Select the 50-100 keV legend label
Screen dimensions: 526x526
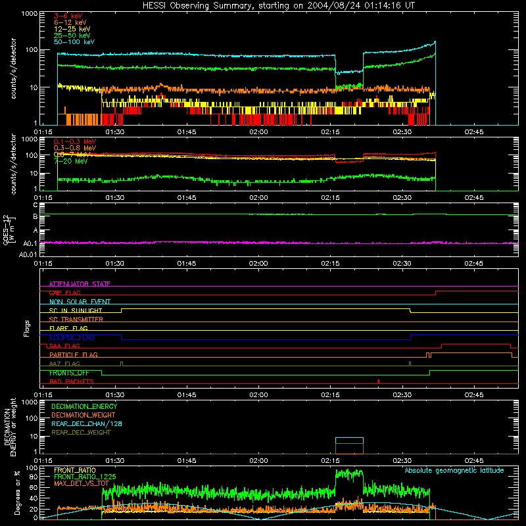pyautogui.click(x=74, y=42)
